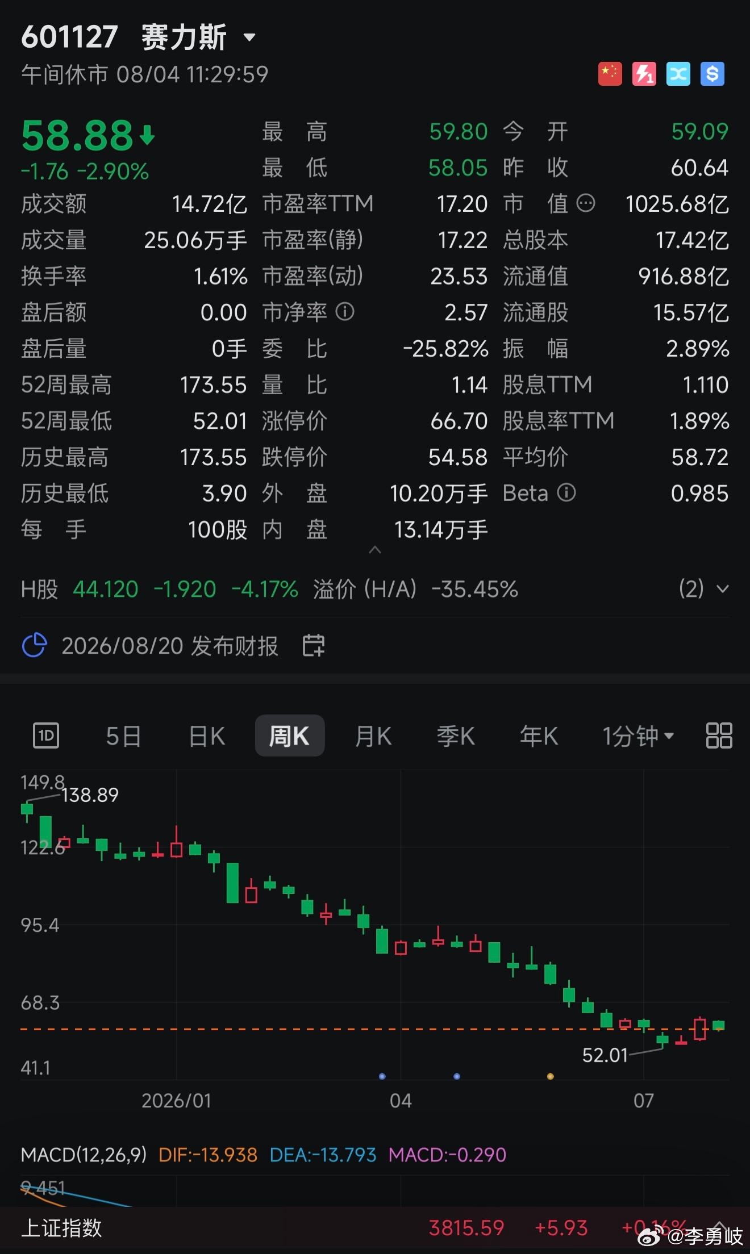Open the stock name dropdown next to 赛力斯

(x=249, y=38)
